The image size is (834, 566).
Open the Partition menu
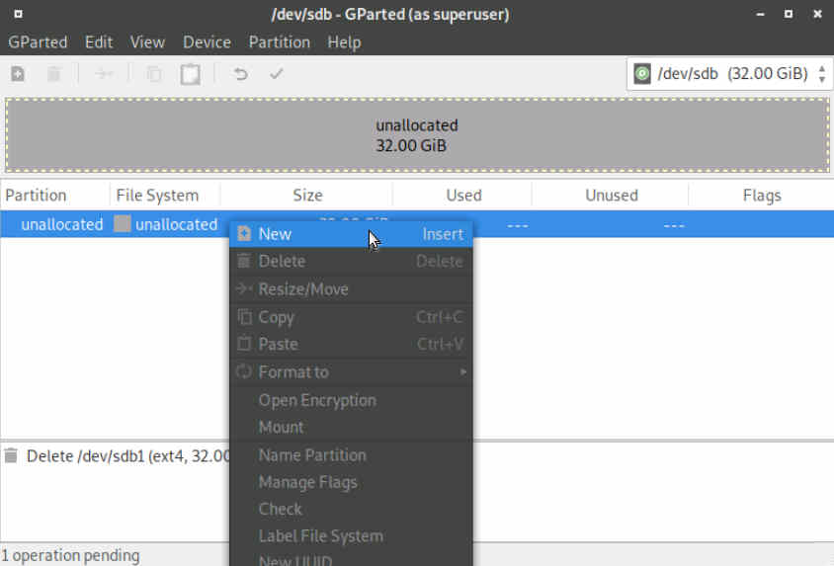[x=280, y=42]
